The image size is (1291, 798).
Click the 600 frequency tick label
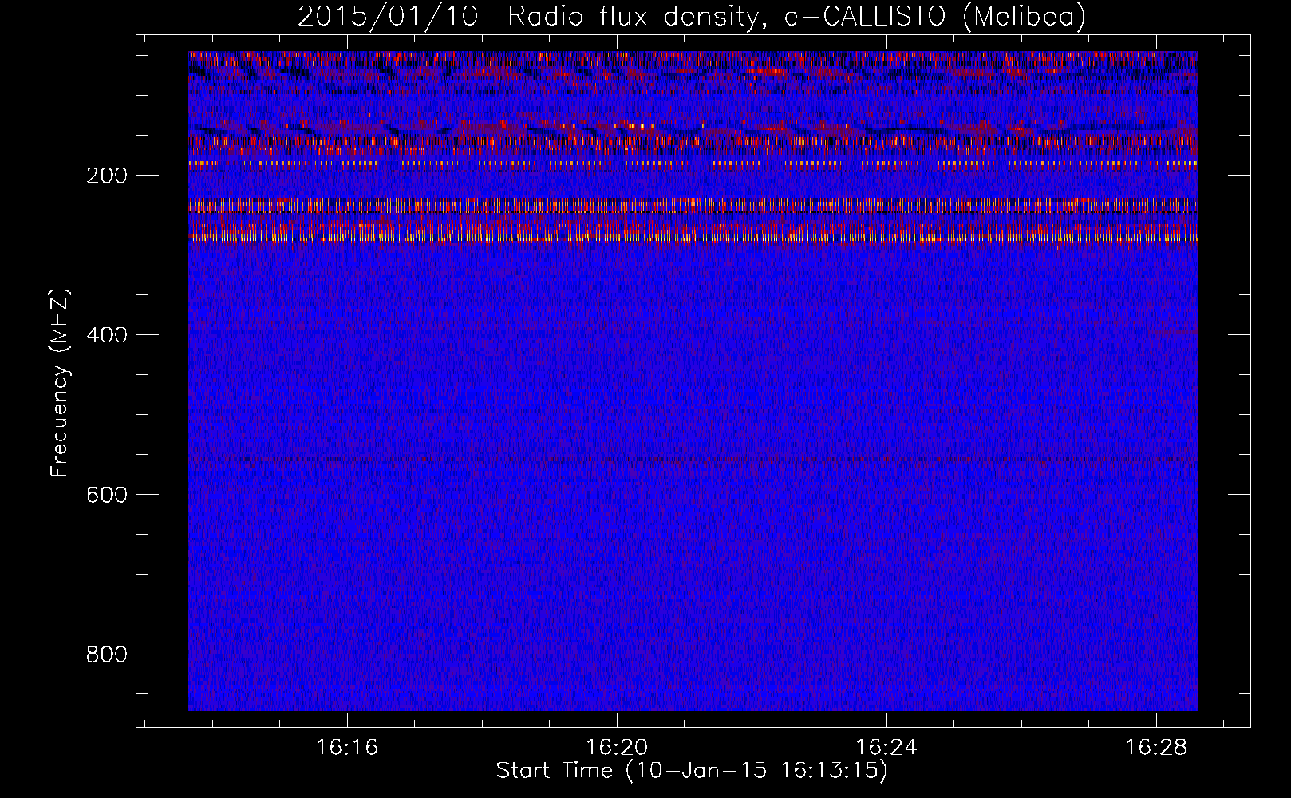point(107,495)
